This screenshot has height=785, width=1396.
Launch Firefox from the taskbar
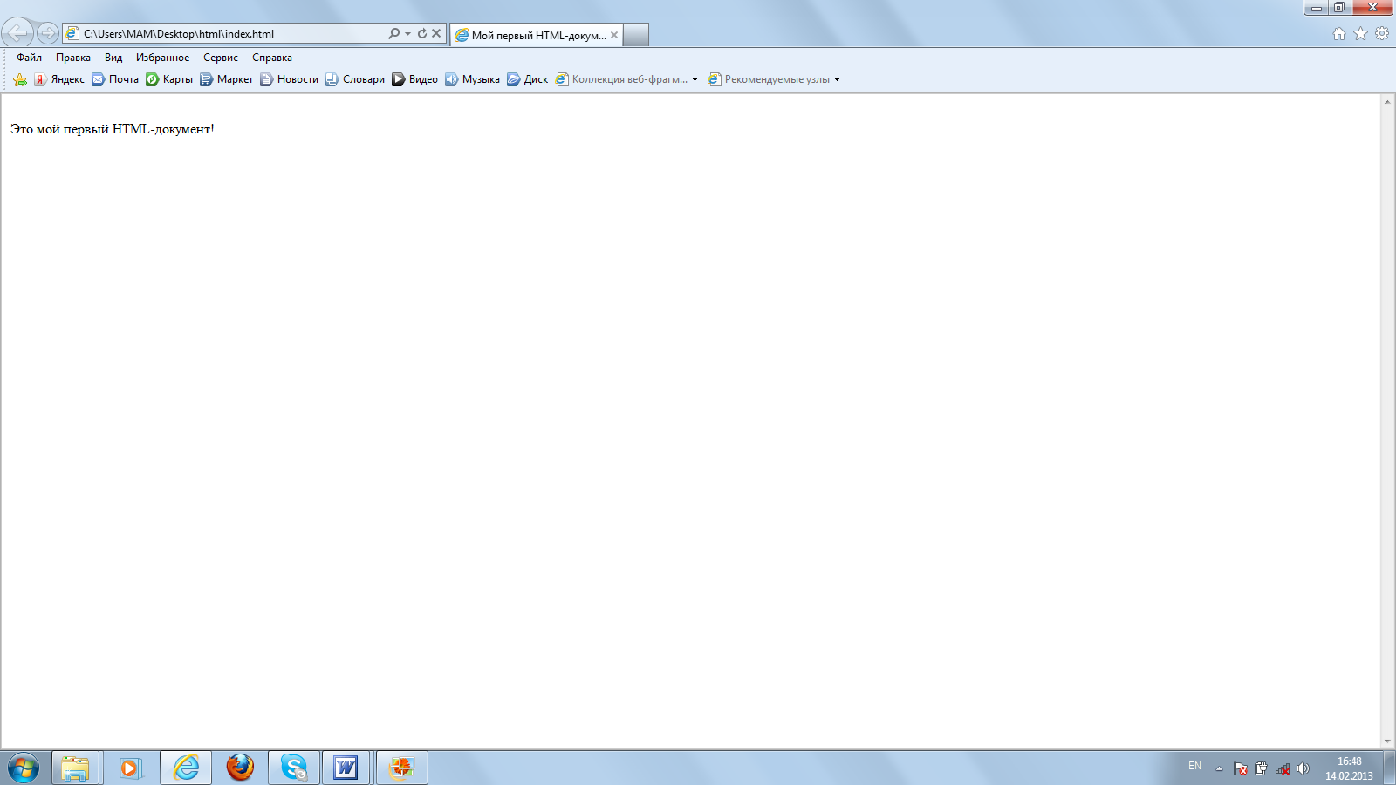coord(240,768)
